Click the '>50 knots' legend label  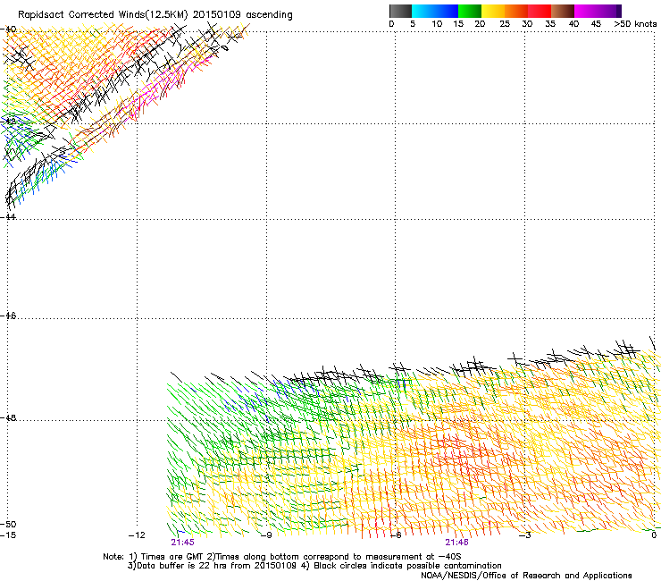(635, 24)
